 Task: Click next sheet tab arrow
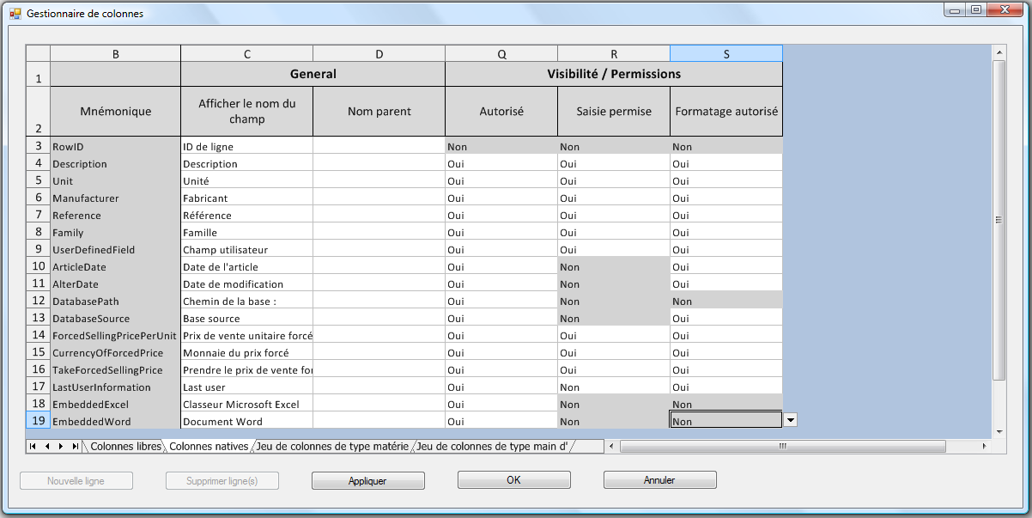[61, 447]
